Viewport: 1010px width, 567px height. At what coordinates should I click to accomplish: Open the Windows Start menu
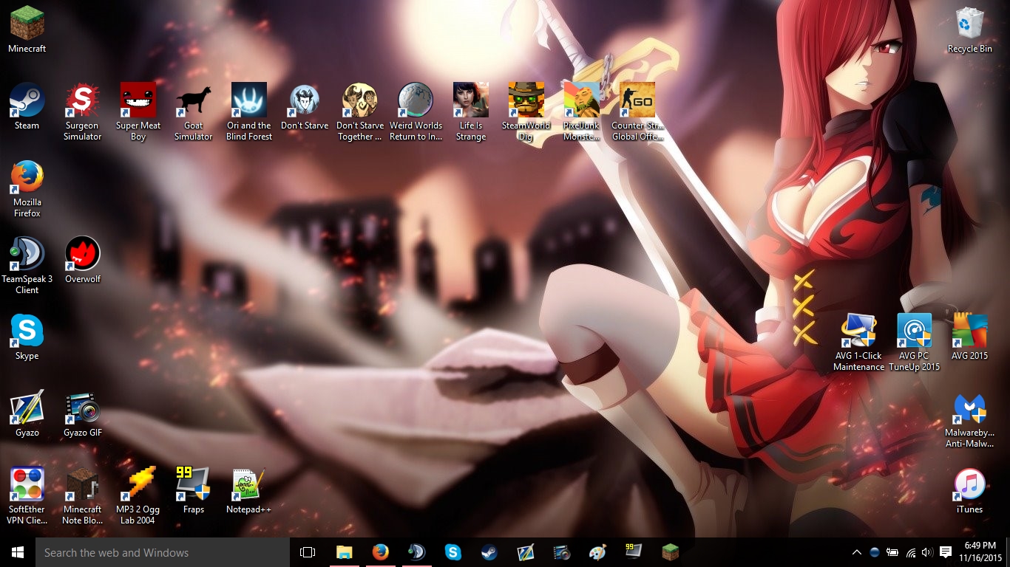coord(18,552)
